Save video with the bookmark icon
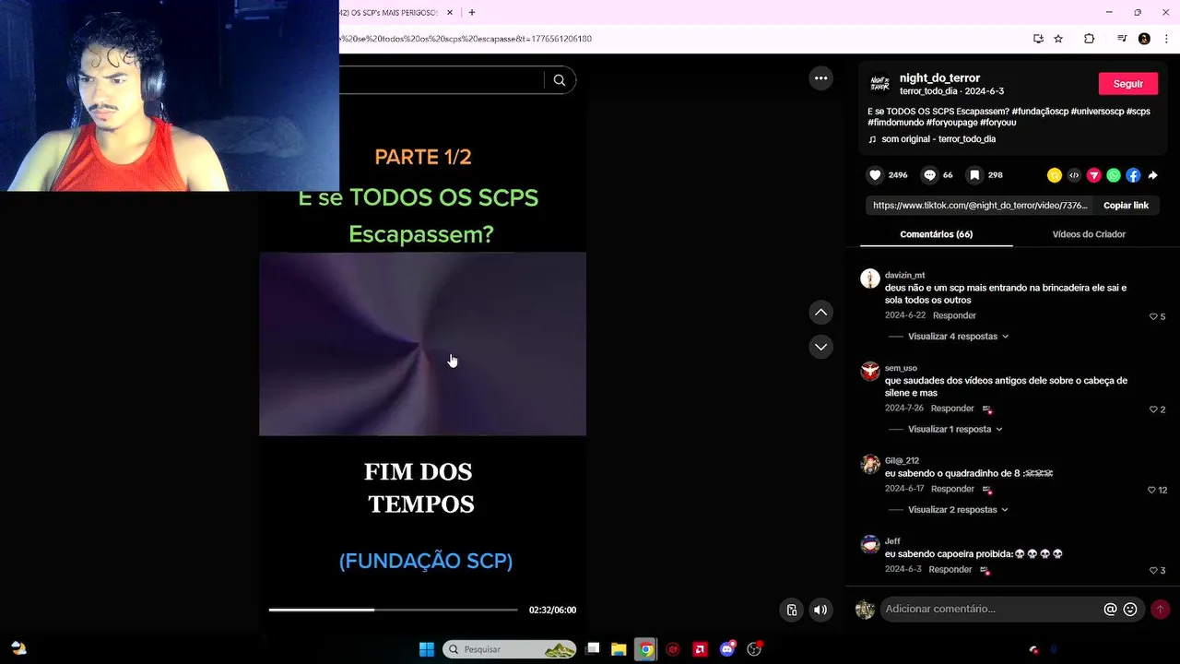The width and height of the screenshot is (1180, 664). (x=974, y=175)
